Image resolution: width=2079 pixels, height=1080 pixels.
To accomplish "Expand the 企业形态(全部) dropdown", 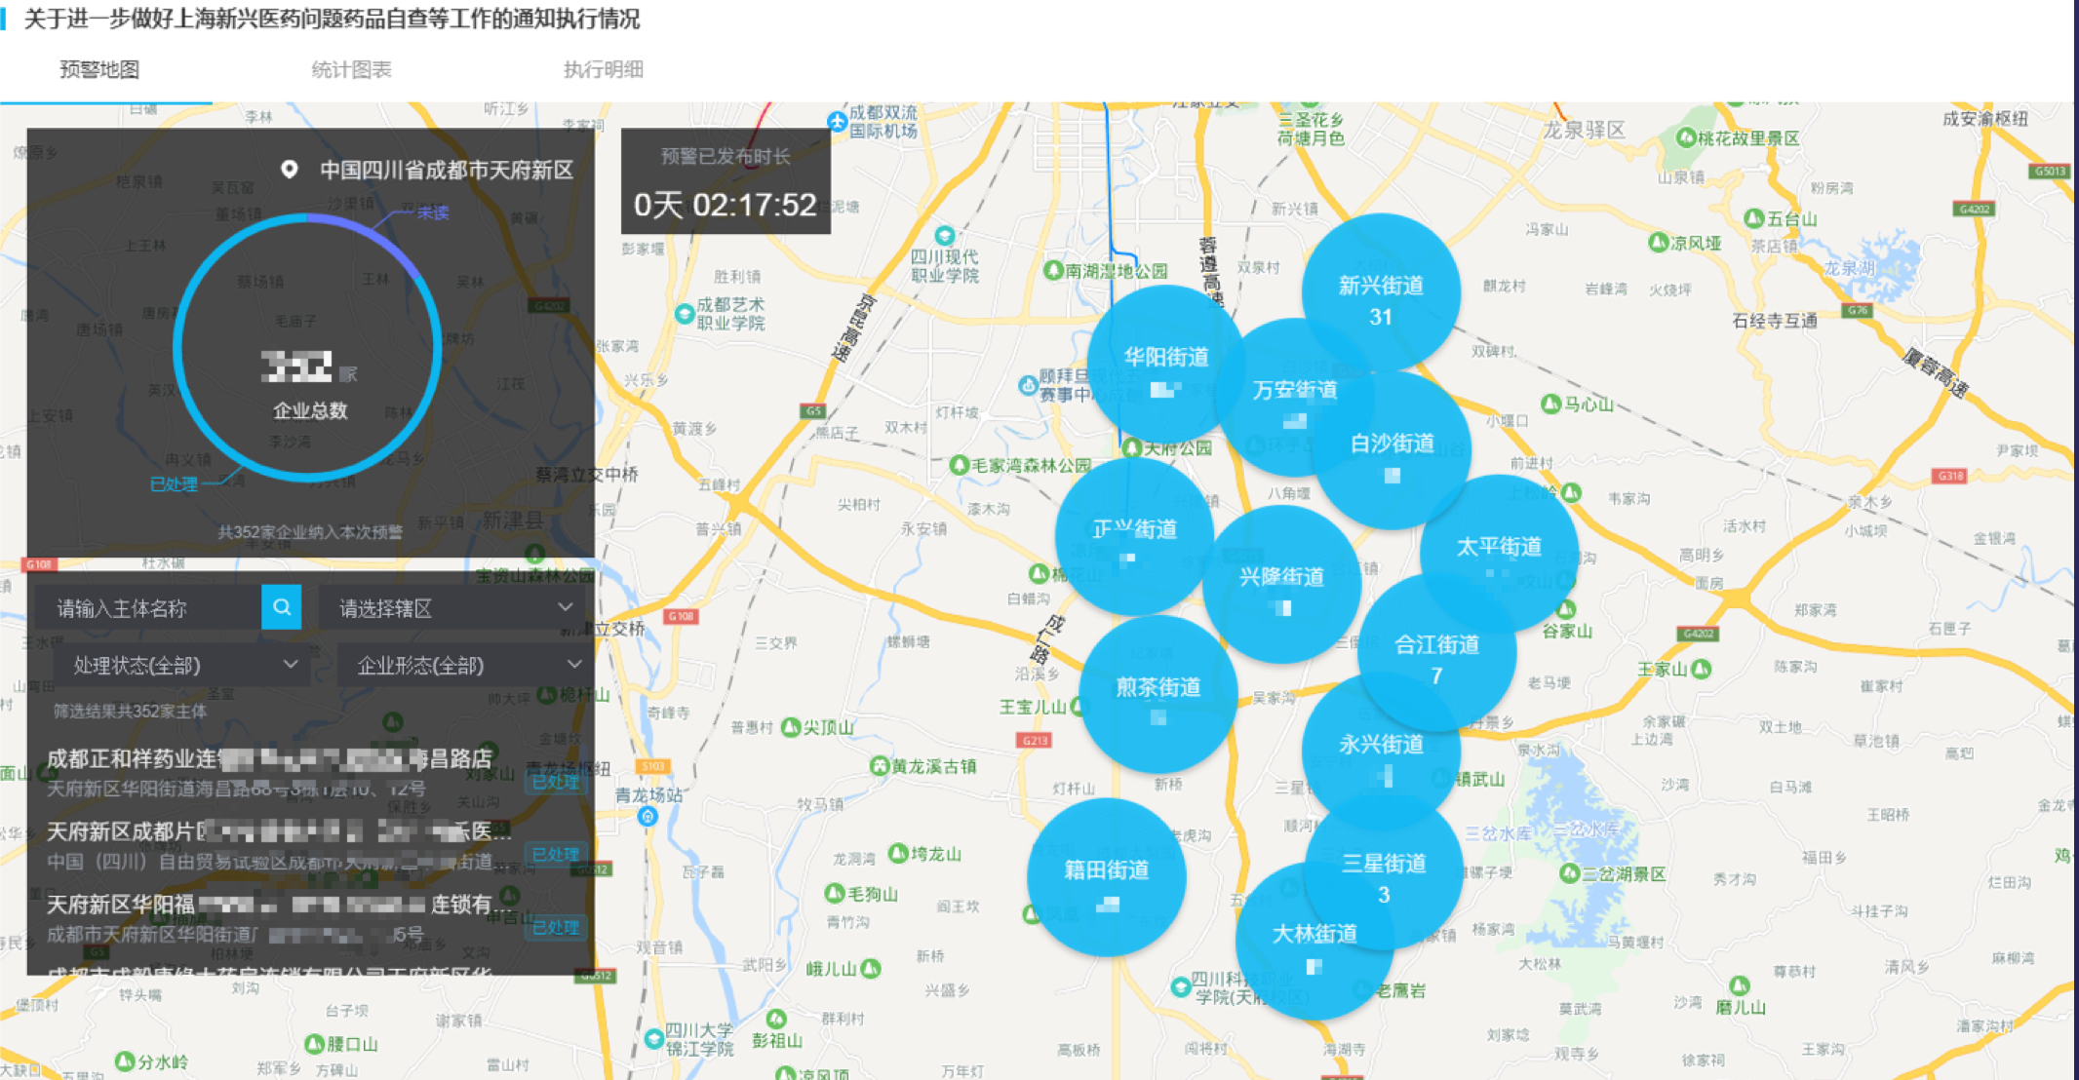I will [464, 665].
